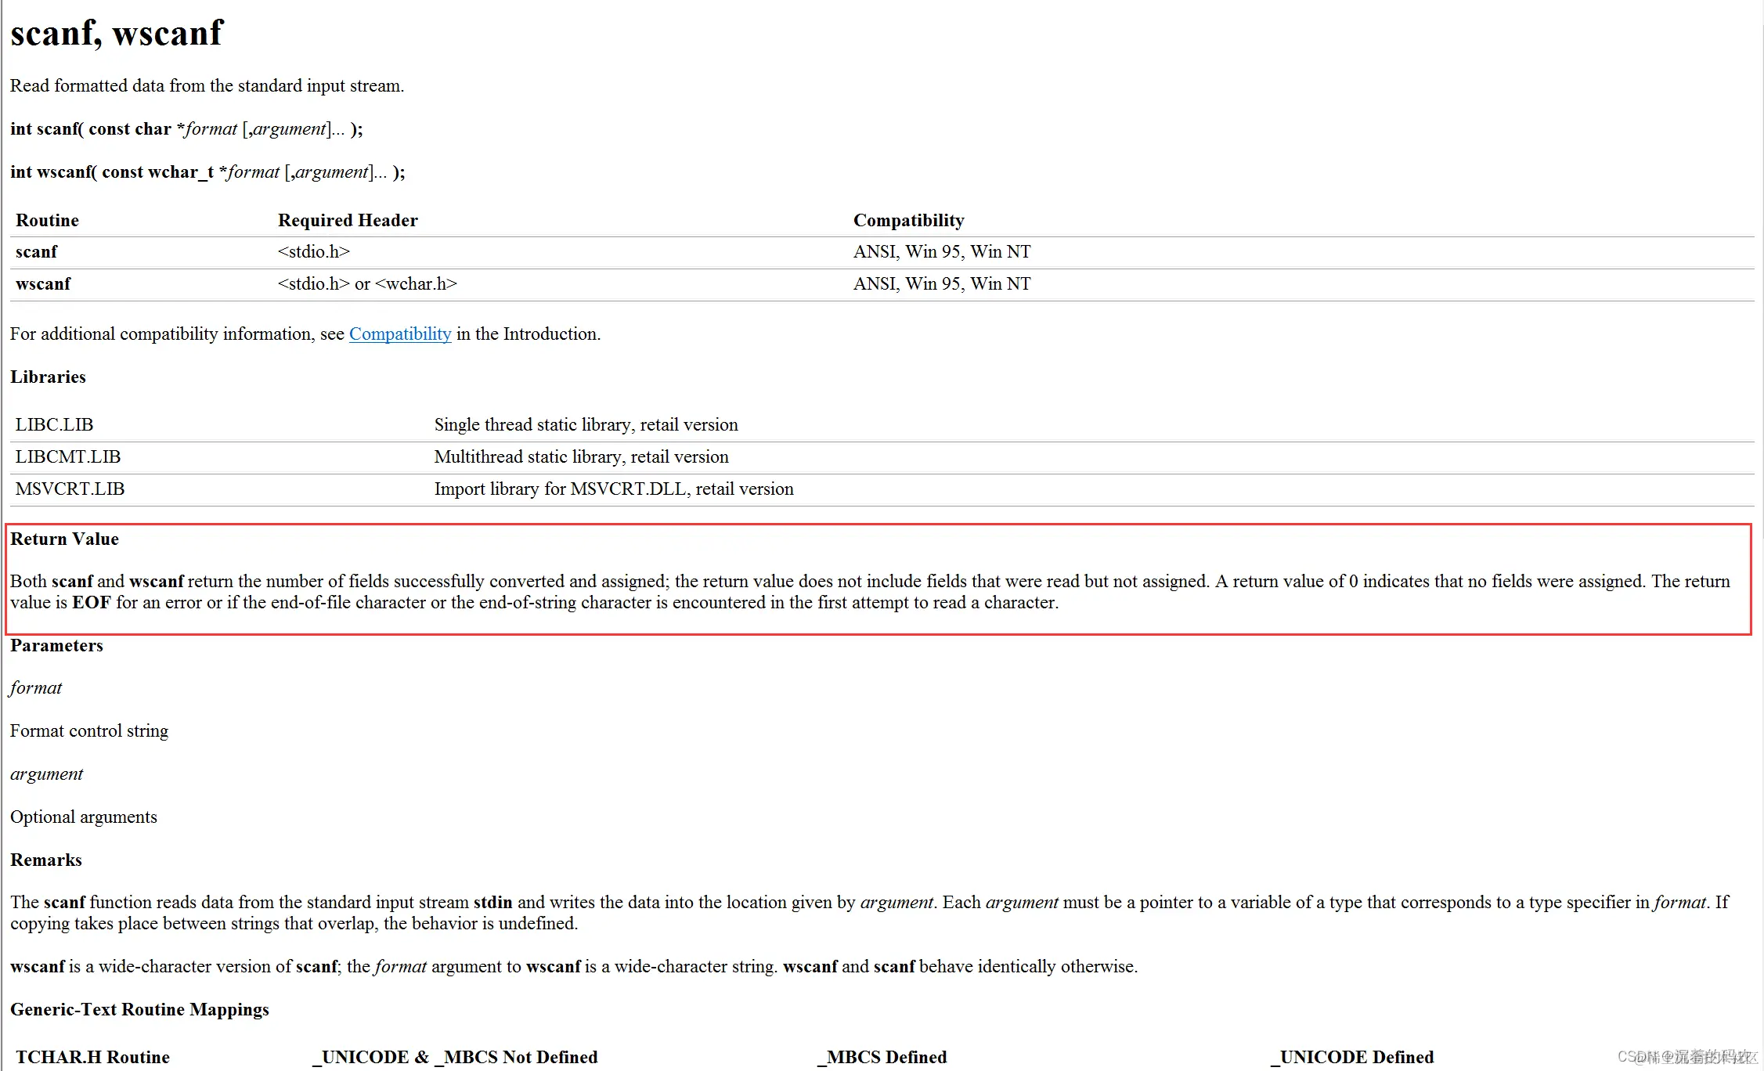Click the _MBCS Defined column header
The height and width of the screenshot is (1071, 1764).
tap(882, 1057)
